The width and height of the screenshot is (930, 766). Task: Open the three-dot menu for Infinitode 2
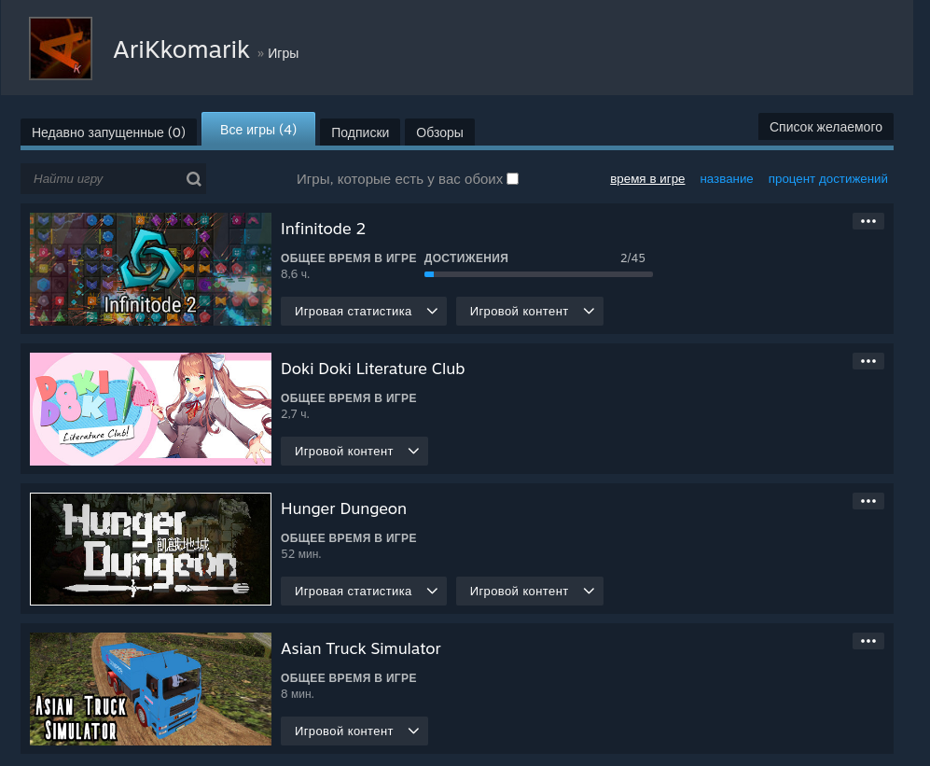[868, 221]
